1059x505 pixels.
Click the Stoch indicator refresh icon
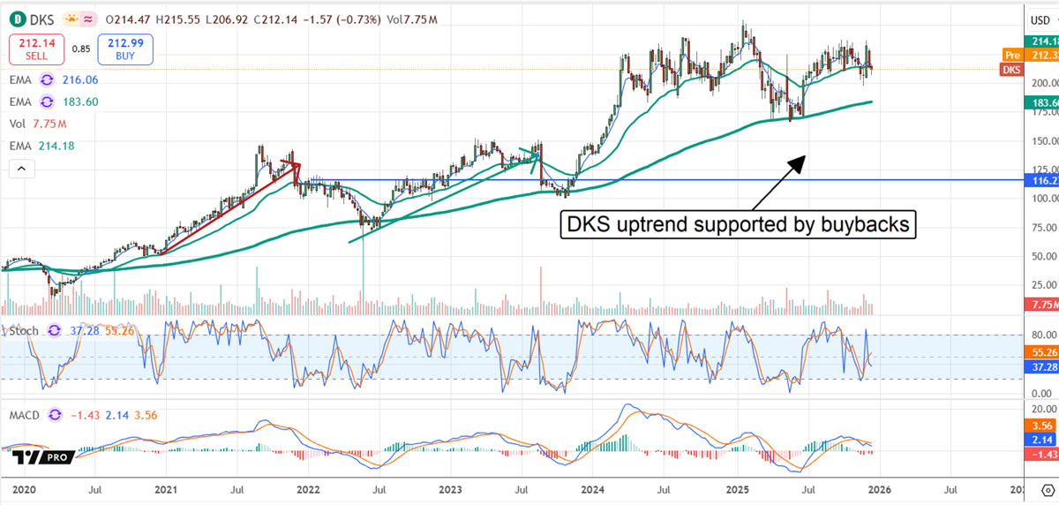54,329
